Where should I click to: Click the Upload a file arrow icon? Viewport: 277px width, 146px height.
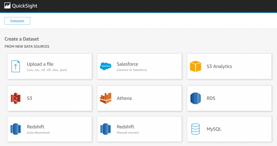pyautogui.click(x=15, y=66)
